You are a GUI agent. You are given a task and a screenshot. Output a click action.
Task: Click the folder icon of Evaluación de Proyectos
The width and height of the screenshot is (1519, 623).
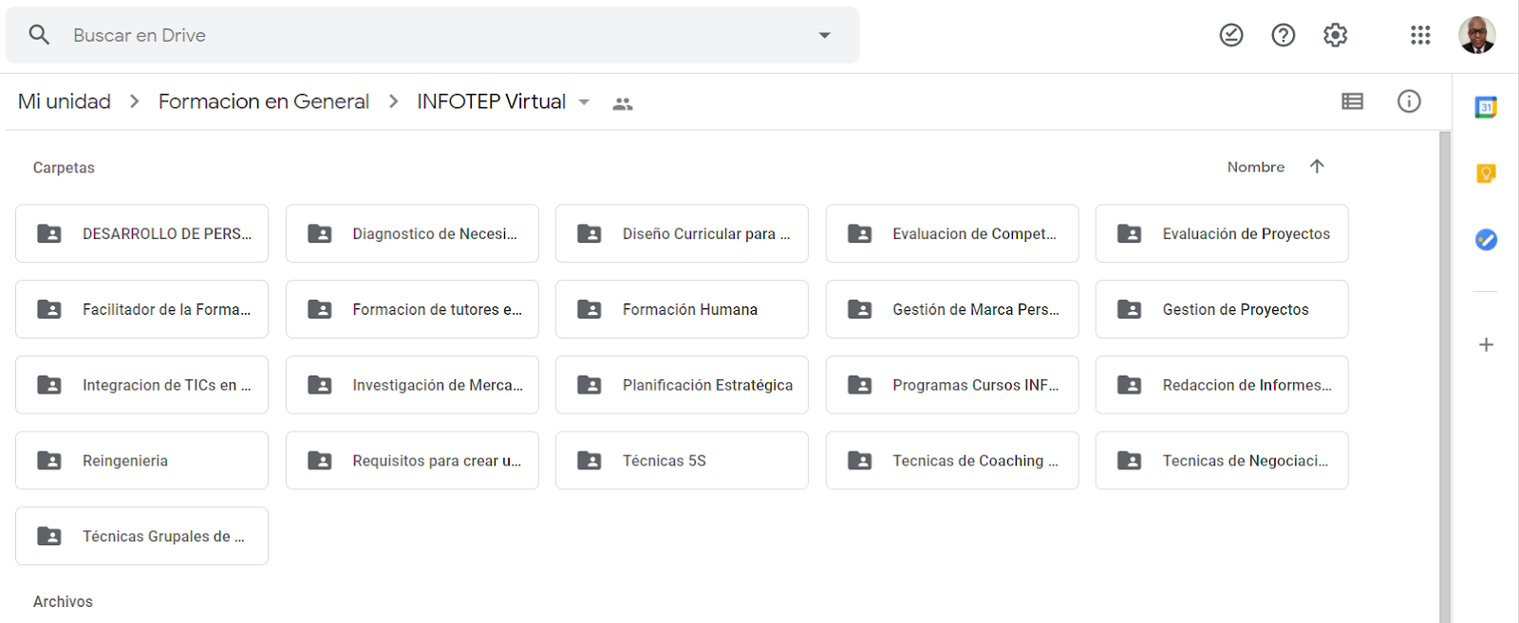tap(1130, 233)
